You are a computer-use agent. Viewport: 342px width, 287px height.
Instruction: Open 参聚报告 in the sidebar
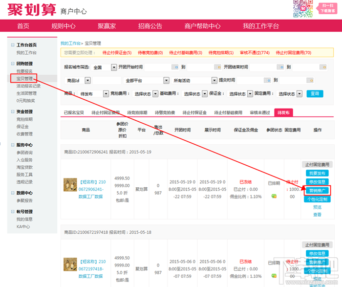(x=24, y=200)
